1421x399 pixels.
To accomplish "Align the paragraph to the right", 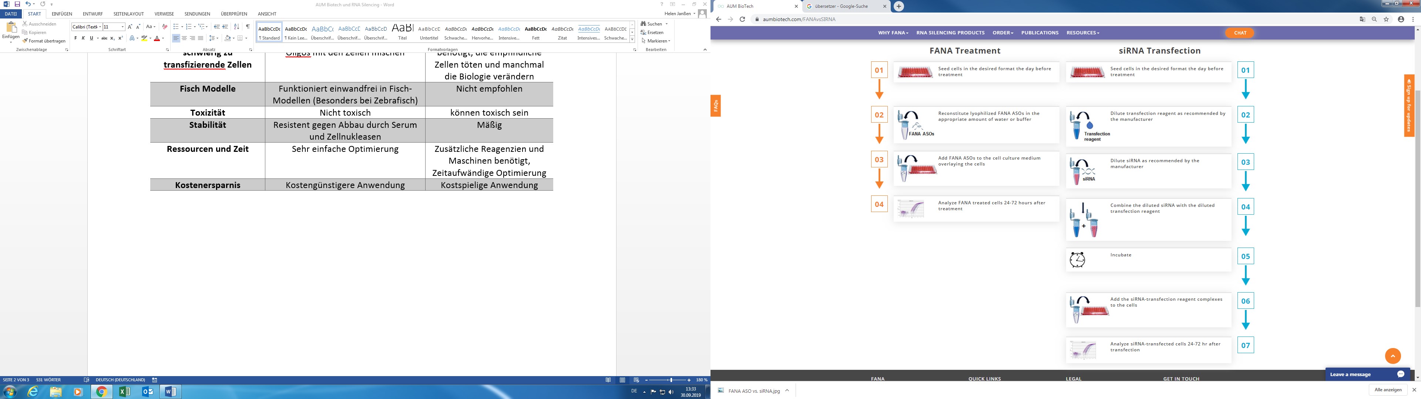I will (x=192, y=38).
